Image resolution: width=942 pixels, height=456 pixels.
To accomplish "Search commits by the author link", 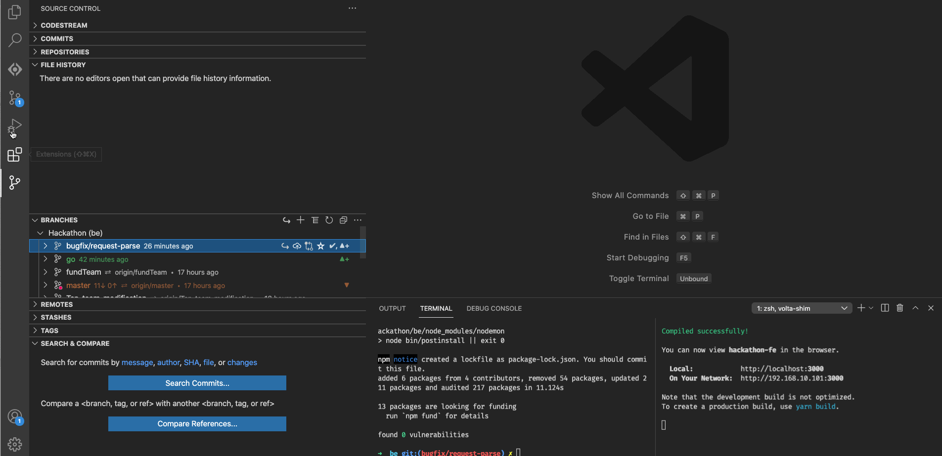I will coord(169,363).
